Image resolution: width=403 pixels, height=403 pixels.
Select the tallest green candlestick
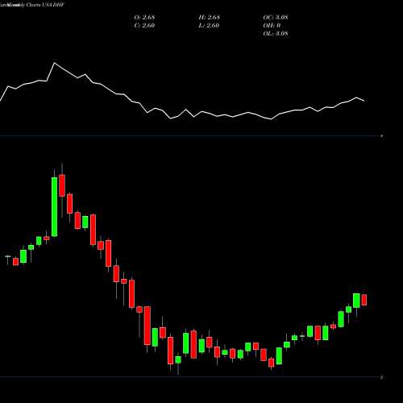coord(54,207)
